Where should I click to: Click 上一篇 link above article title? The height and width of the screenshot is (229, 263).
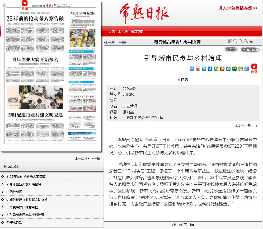[110, 43]
